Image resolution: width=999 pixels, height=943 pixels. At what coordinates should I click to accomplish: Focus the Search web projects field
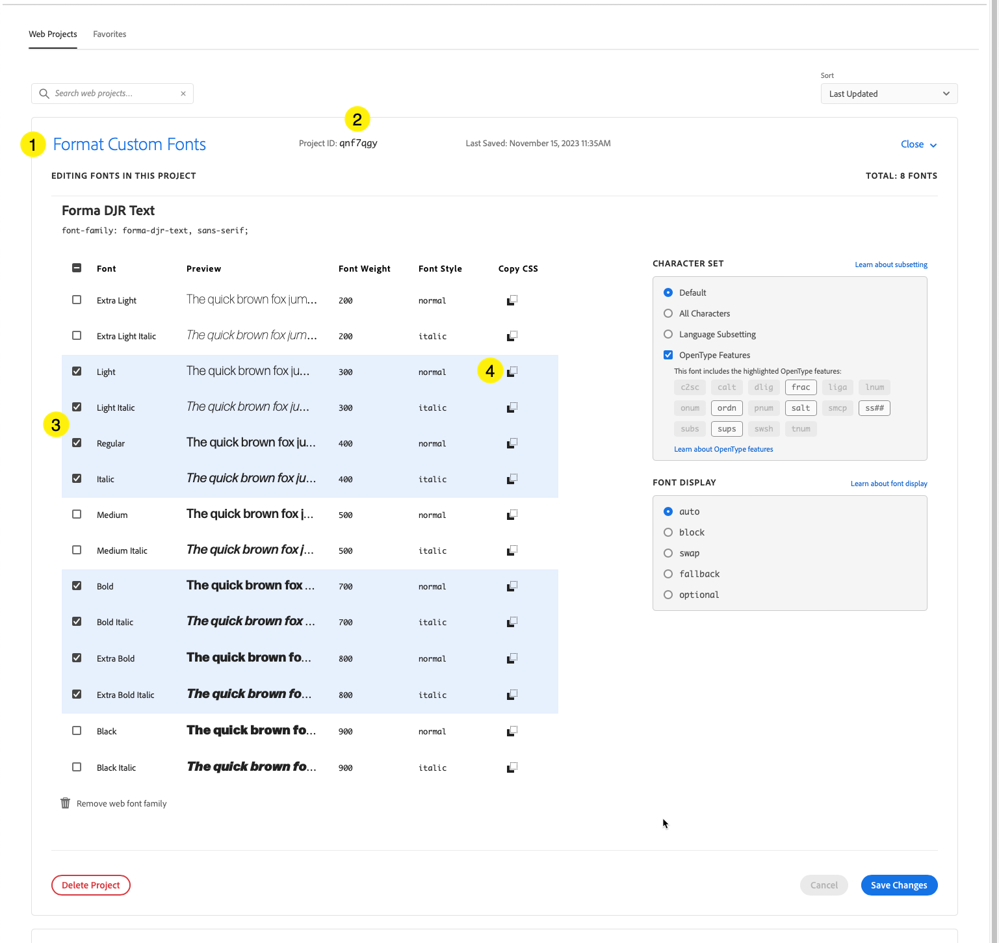point(112,94)
